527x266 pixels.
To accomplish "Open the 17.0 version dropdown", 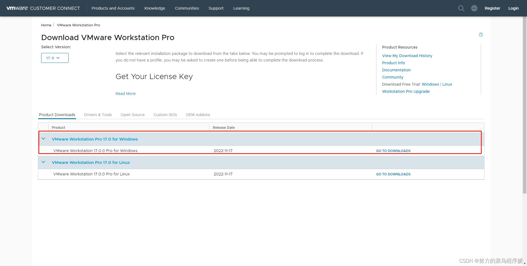I will coord(55,58).
